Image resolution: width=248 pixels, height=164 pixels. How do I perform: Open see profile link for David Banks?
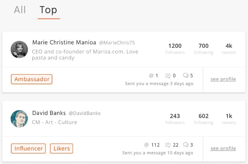[x=223, y=148]
